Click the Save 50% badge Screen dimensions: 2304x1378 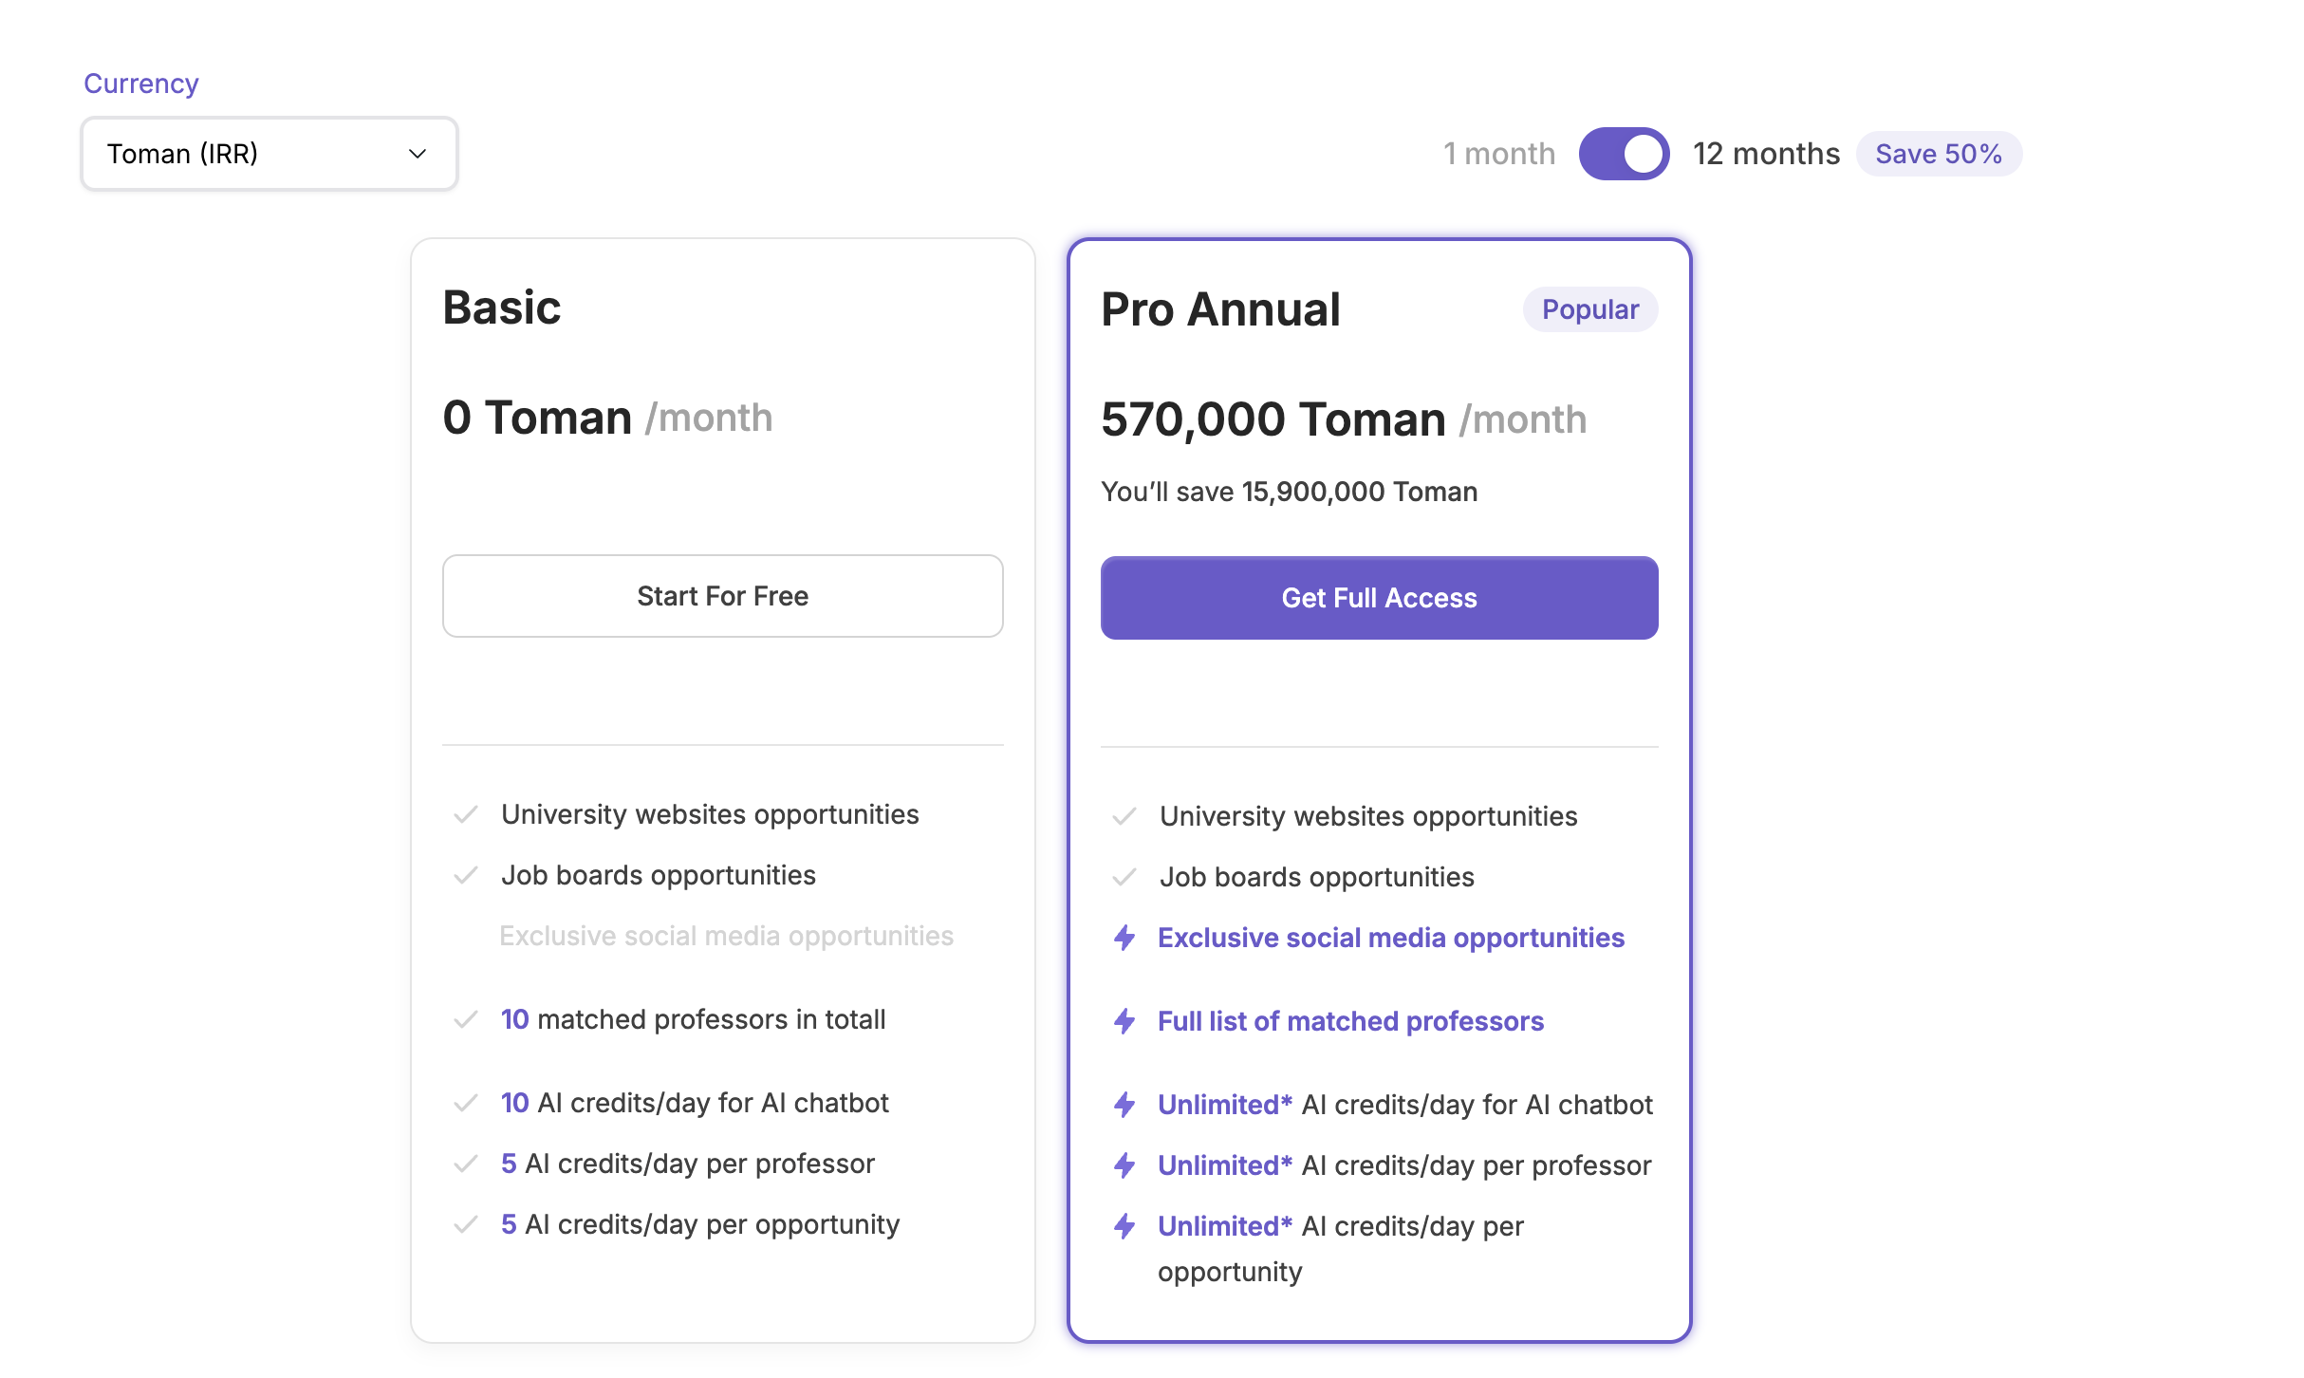point(1939,154)
